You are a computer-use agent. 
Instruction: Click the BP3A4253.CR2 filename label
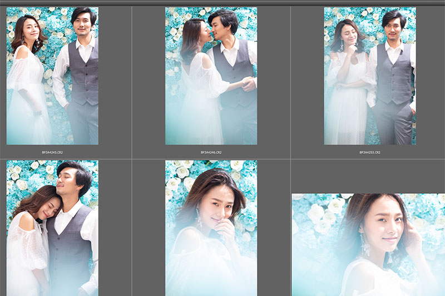(370, 152)
